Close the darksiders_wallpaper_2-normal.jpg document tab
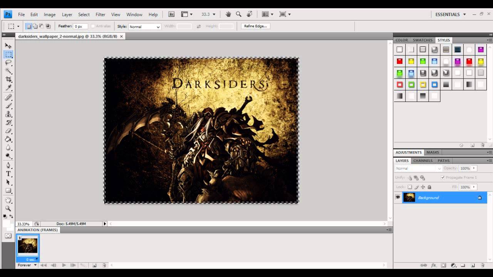Viewport: 493px width, 277px height. (x=121, y=36)
